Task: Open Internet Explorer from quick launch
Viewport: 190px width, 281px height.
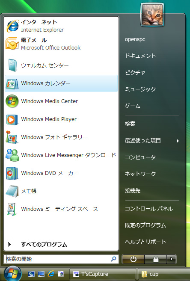Action: tap(51, 274)
